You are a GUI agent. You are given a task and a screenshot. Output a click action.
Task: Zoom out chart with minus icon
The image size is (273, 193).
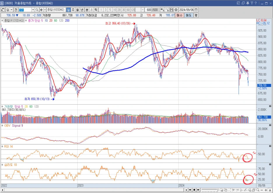262,190
